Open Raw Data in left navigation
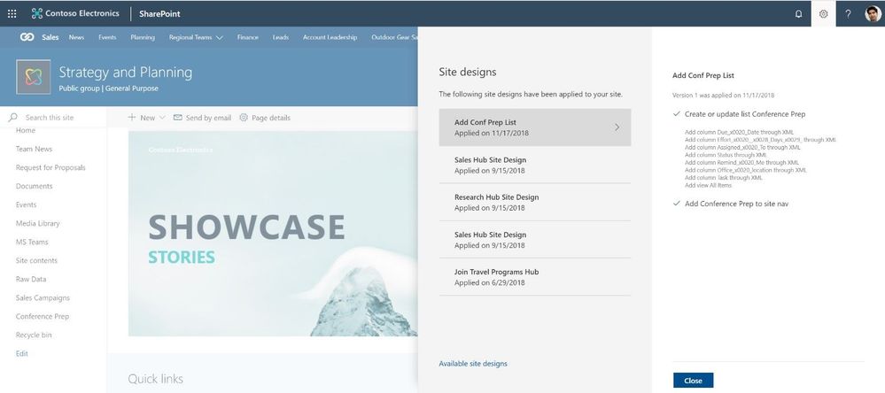Viewport: 885px width, 393px height. point(31,279)
